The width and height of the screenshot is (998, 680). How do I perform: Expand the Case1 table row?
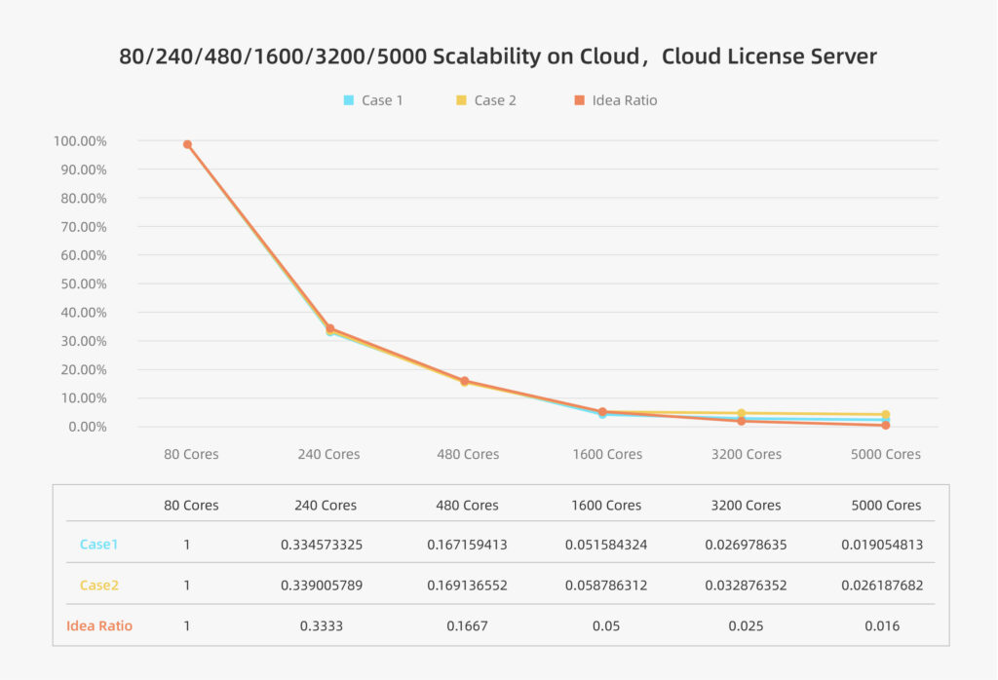point(97,545)
